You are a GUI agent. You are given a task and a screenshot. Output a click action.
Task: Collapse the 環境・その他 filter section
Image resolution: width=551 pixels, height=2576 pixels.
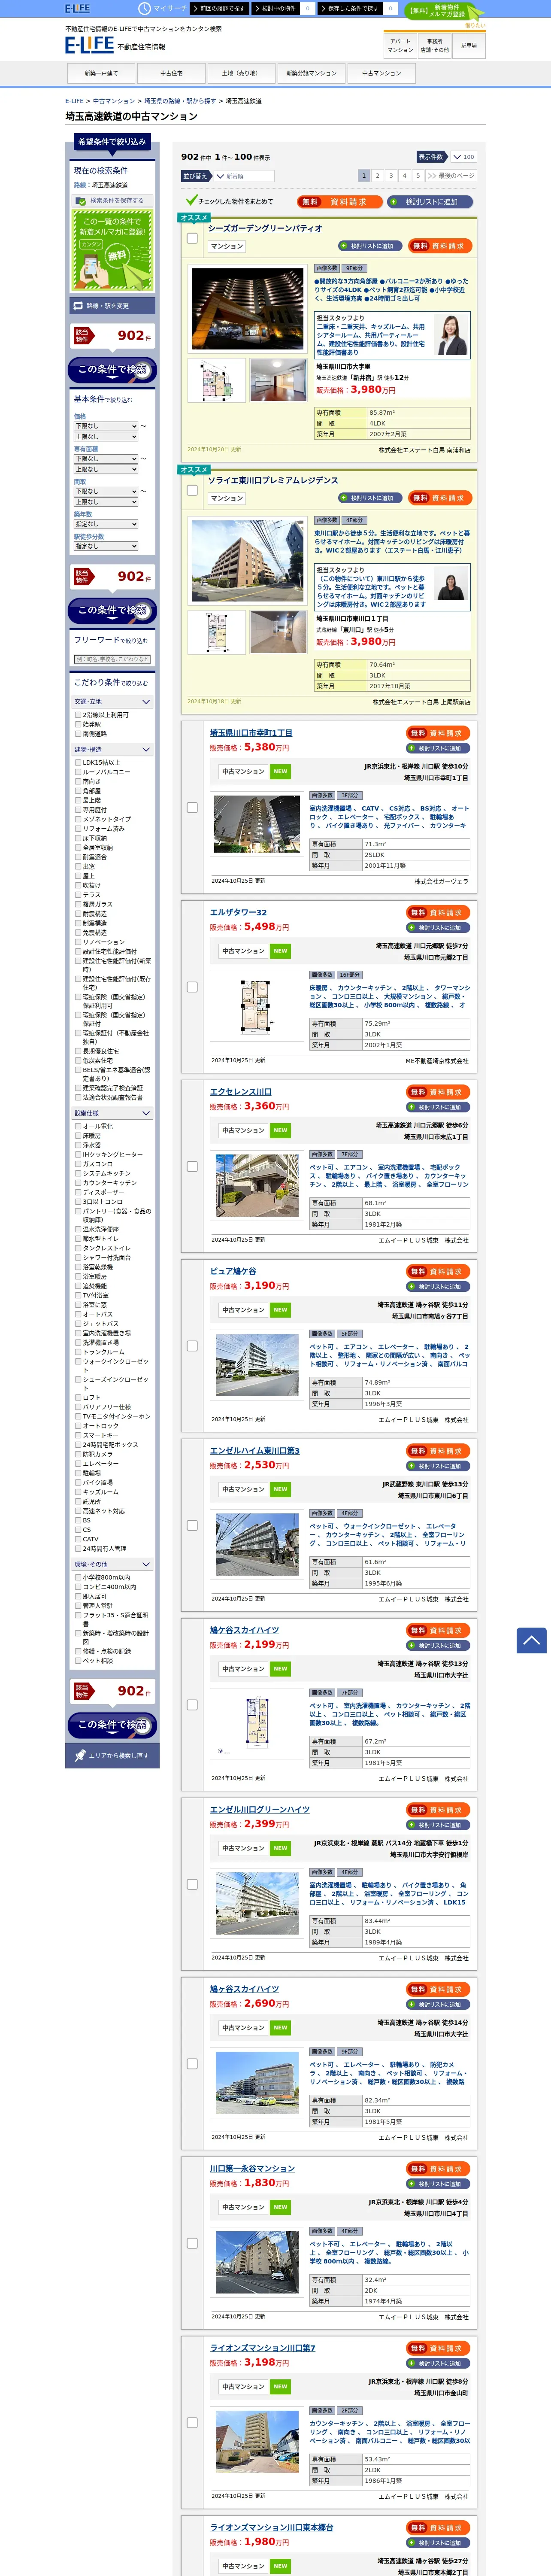112,1565
